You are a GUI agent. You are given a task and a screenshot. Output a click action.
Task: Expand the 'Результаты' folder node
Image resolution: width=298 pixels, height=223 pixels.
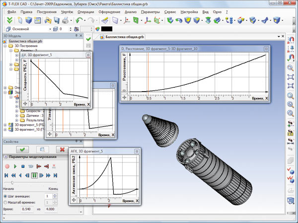point(17,120)
